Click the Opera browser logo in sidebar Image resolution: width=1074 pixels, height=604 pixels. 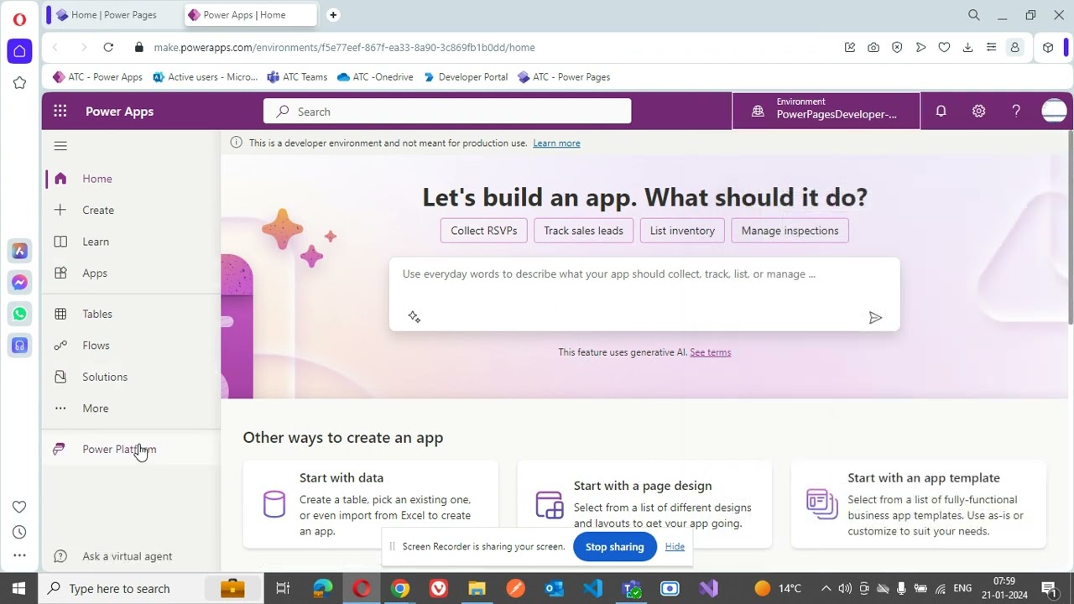tap(19, 18)
